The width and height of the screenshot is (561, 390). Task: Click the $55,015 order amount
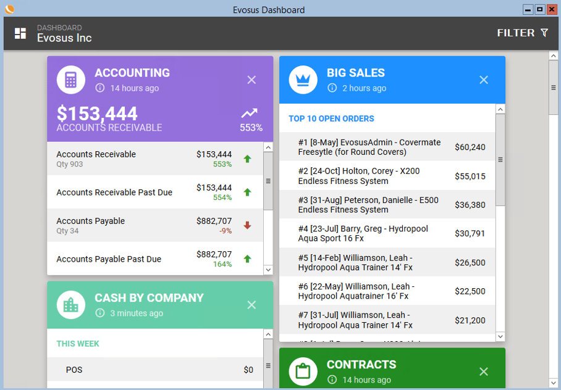pyautogui.click(x=470, y=176)
